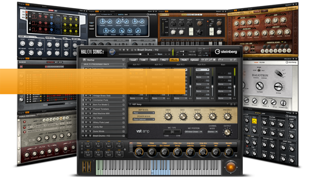
Task: Click the P icon at toolbar end
Action: [235, 60]
